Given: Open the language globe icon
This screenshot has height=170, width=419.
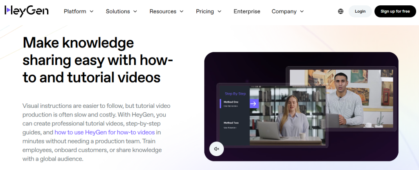Looking at the screenshot, I should 340,11.
